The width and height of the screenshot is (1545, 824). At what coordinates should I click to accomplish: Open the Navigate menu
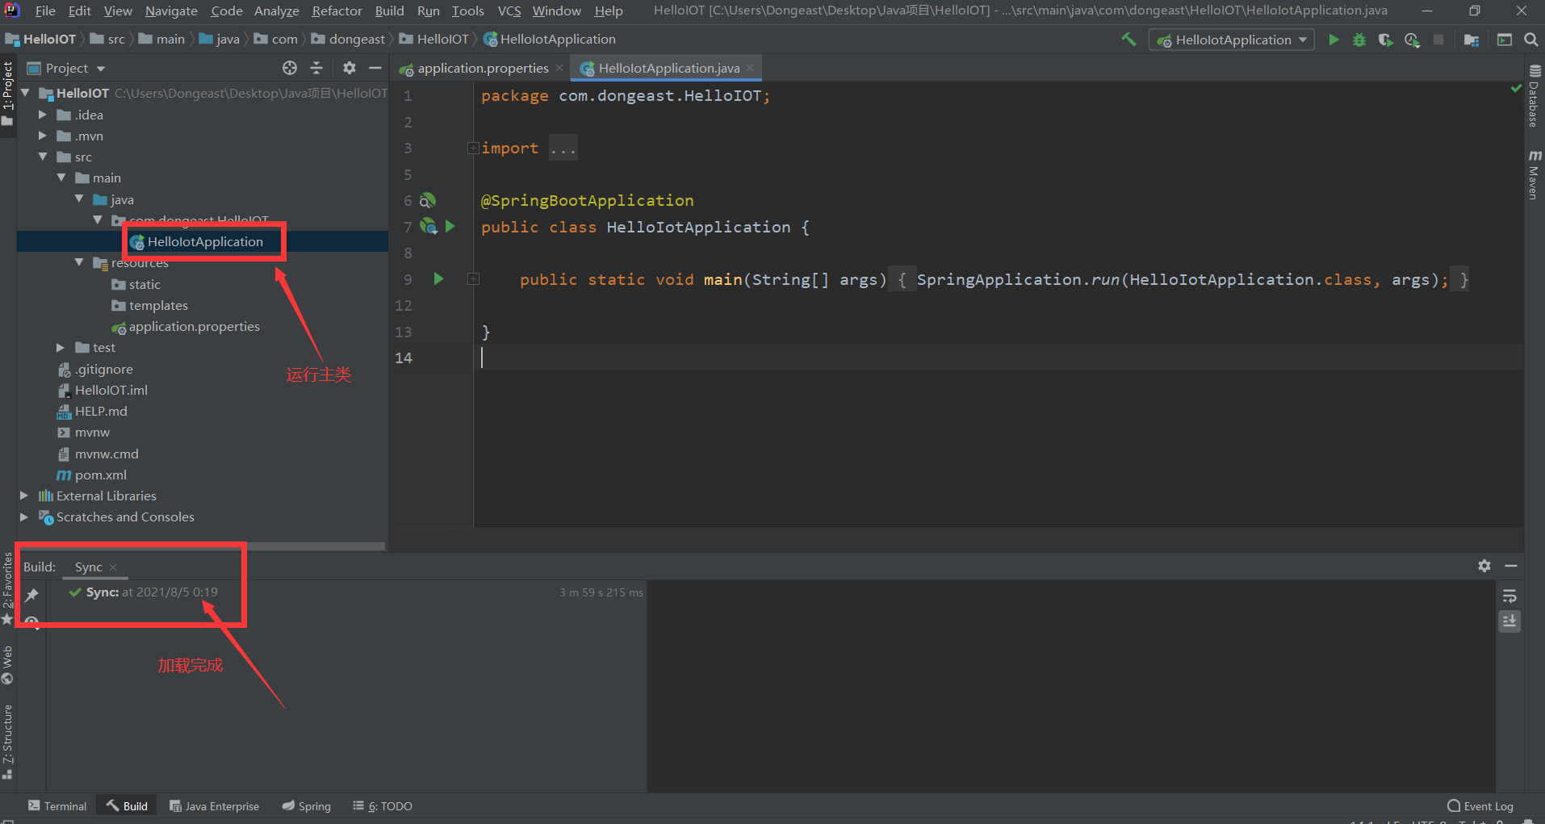click(171, 10)
